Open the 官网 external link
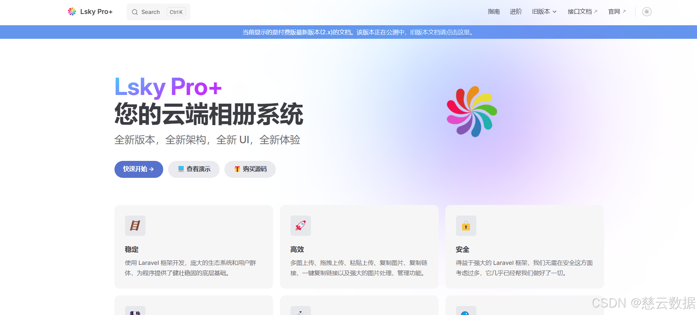Screen dimensions: 697x315 (617, 12)
